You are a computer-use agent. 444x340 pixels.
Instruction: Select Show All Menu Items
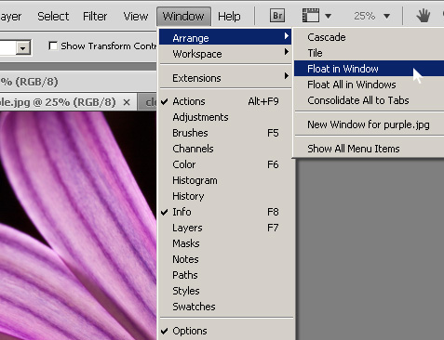coord(370,149)
